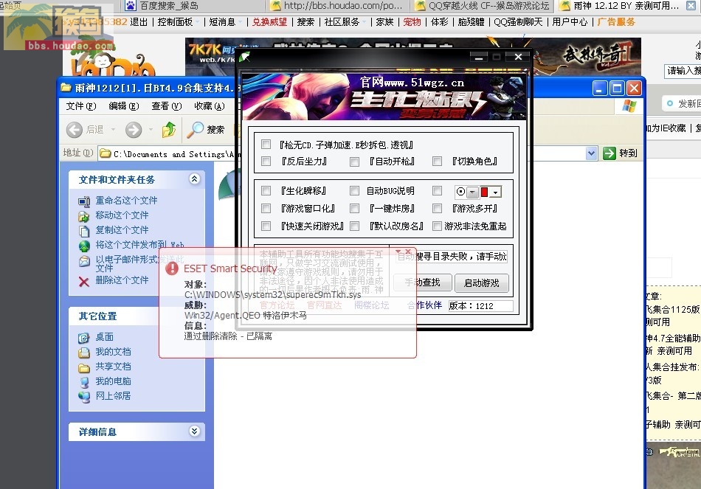
Task: Click the 将这个文件发布到 Web globe icon
Action: coord(84,246)
